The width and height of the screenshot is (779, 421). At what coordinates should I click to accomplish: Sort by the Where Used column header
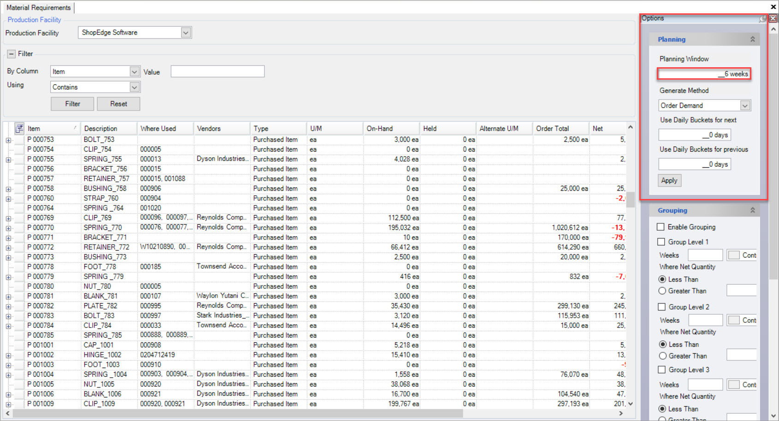pos(165,129)
